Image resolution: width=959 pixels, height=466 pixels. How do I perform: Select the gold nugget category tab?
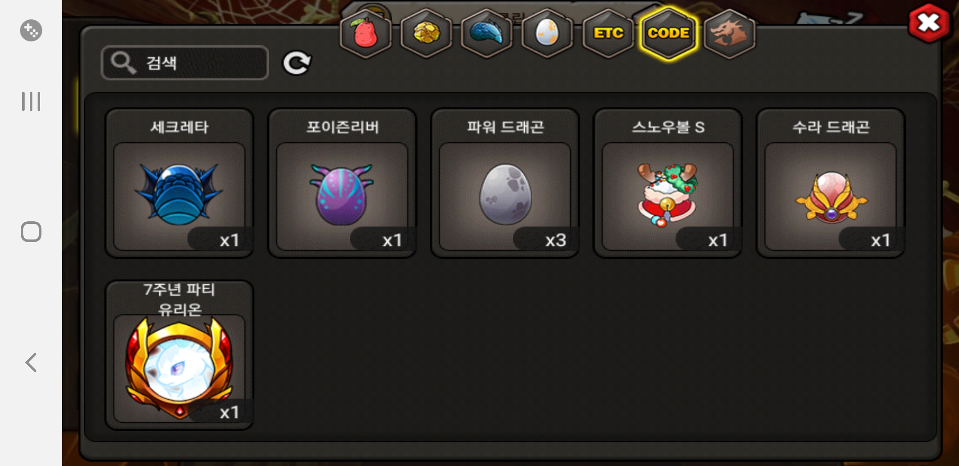coord(426,33)
